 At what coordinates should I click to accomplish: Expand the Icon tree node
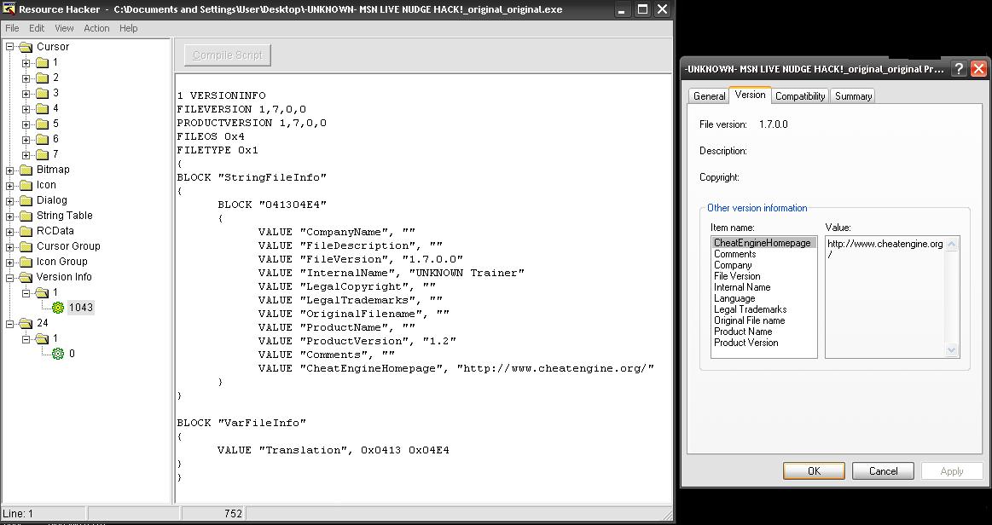10,185
